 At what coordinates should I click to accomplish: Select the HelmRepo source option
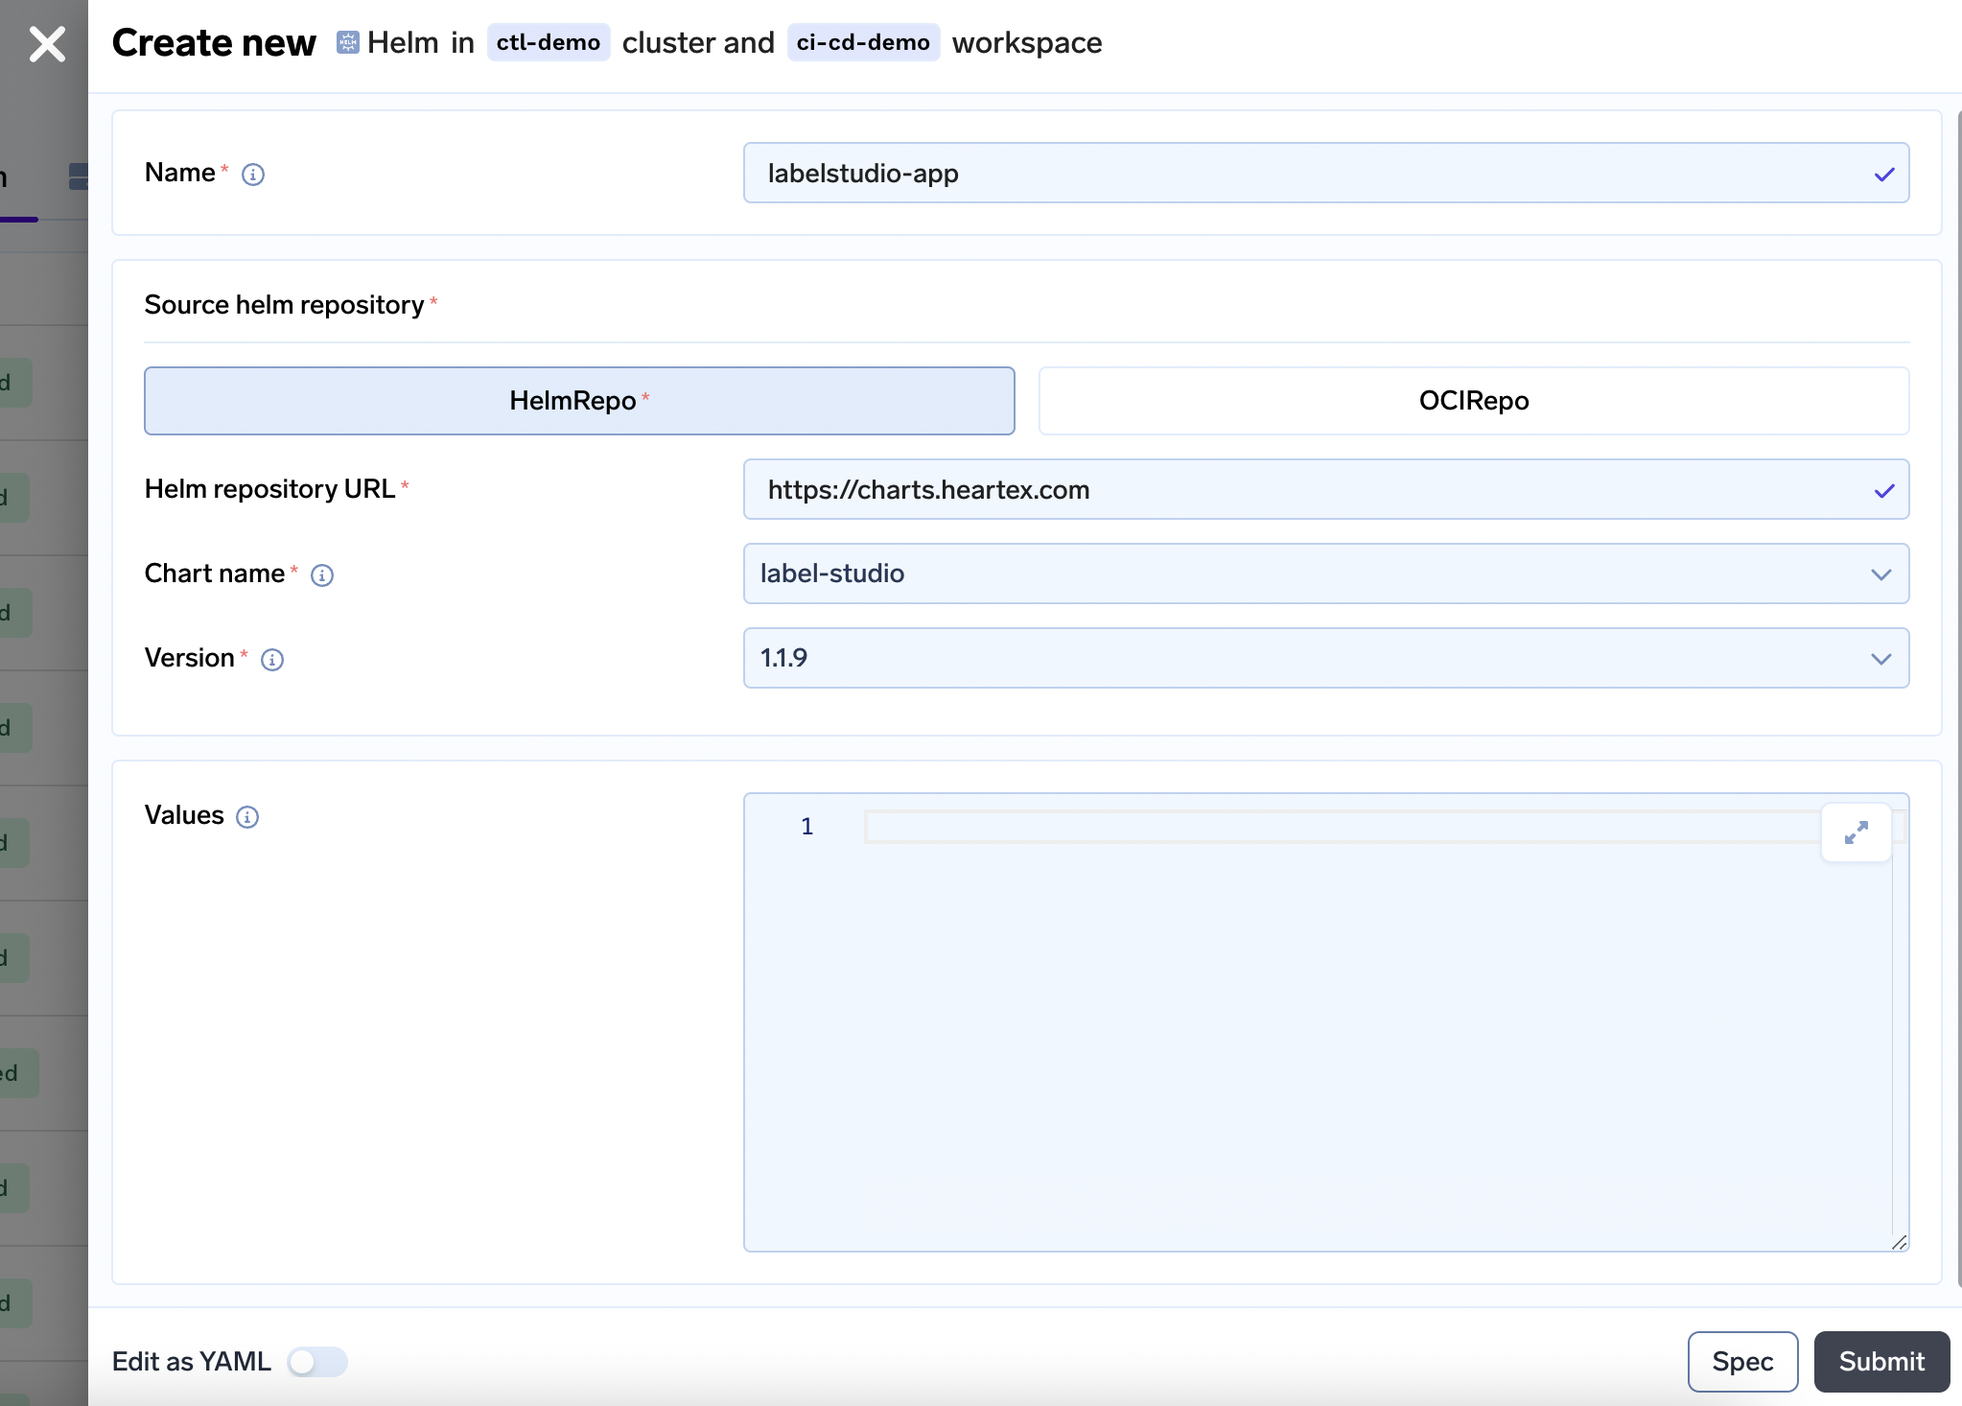[579, 401]
